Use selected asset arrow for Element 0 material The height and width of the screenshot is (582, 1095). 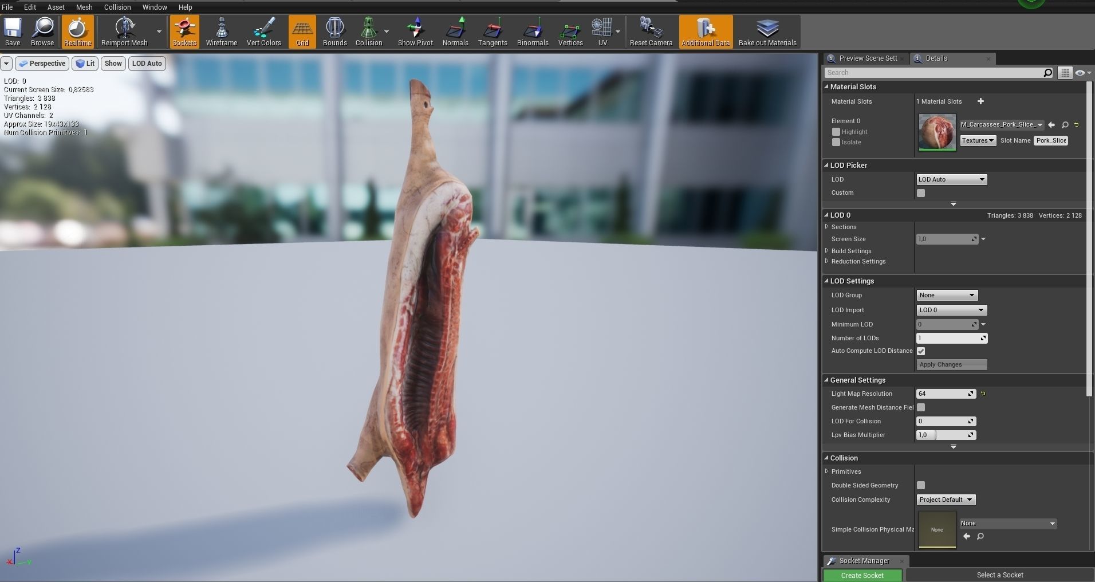(1051, 125)
